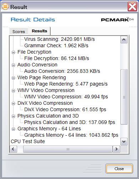This screenshot has height=179, width=139.
Task: Click the horizontal scrollbar thumb
Action: [x=68, y=149]
